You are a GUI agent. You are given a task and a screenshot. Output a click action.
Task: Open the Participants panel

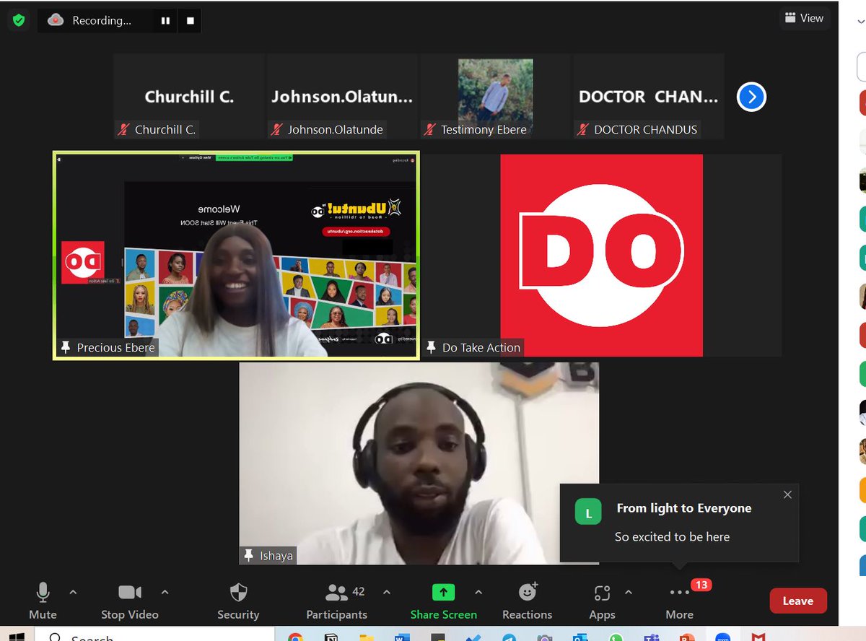point(337,601)
